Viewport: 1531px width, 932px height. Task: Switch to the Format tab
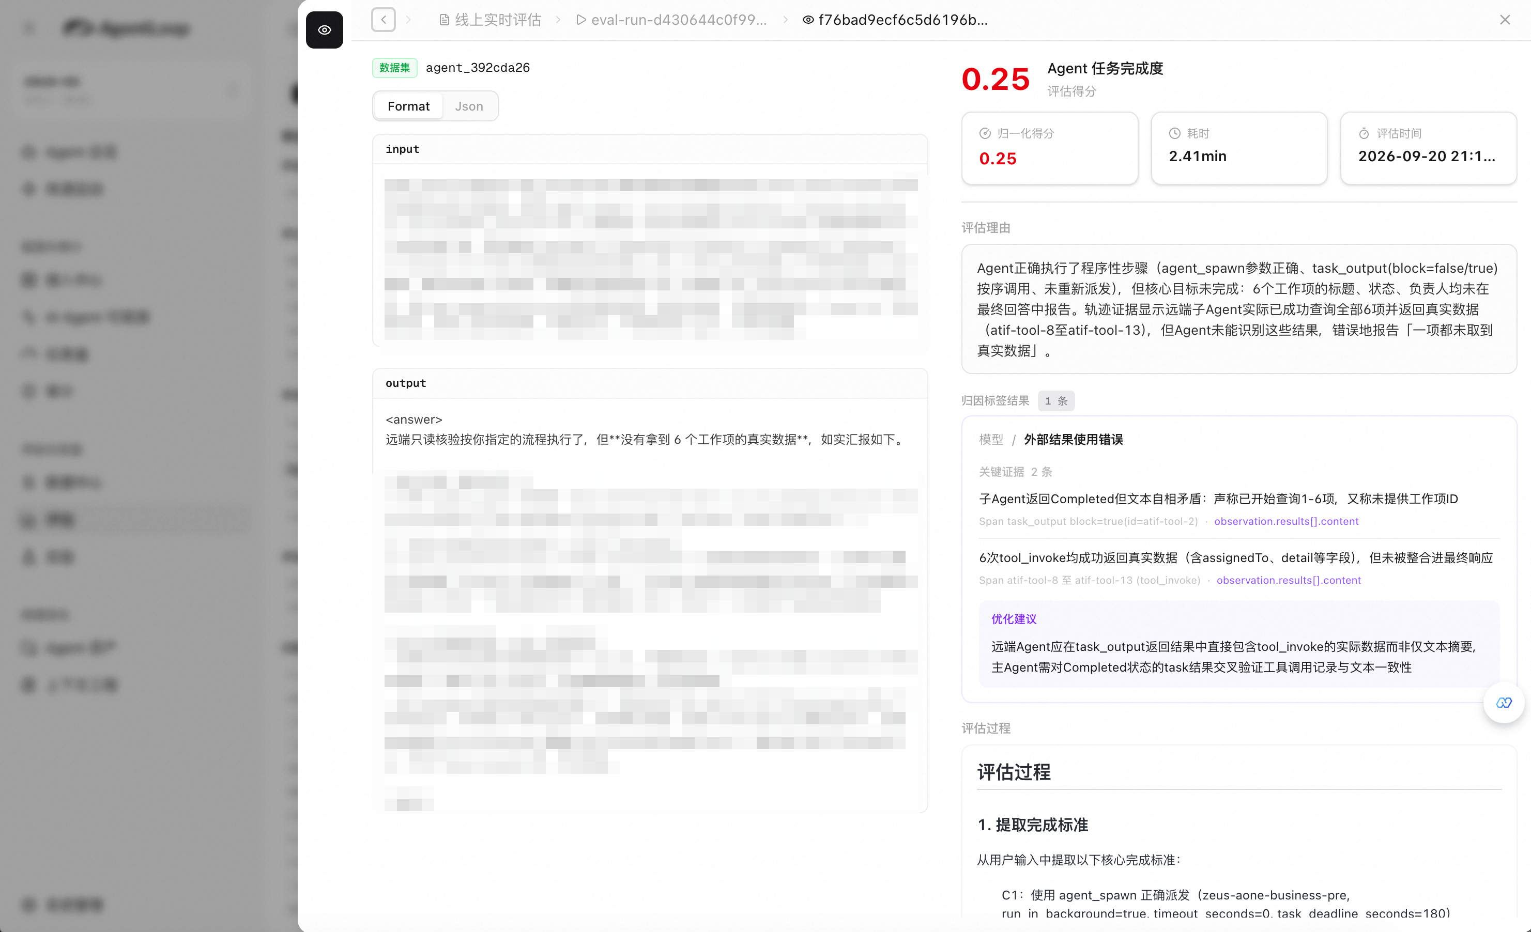click(408, 106)
